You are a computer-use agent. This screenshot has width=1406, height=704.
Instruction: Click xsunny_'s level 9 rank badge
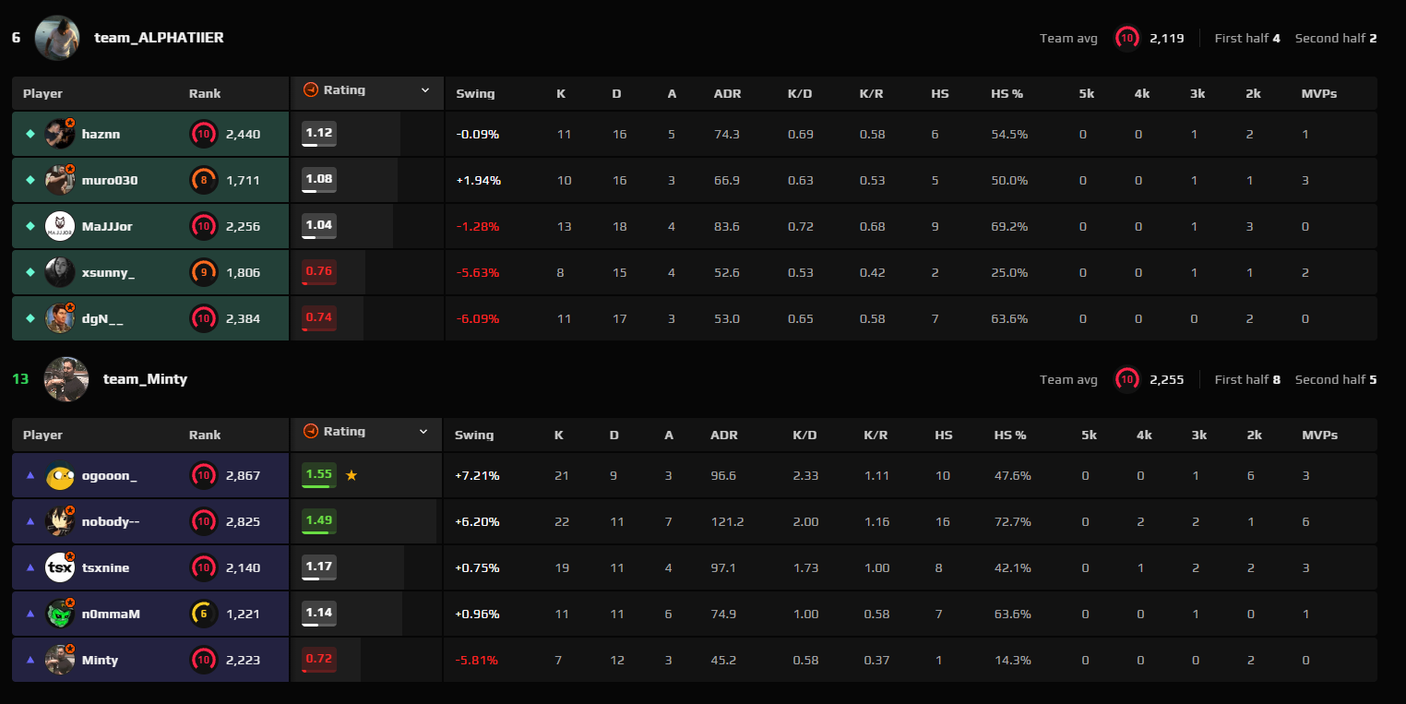click(x=204, y=272)
